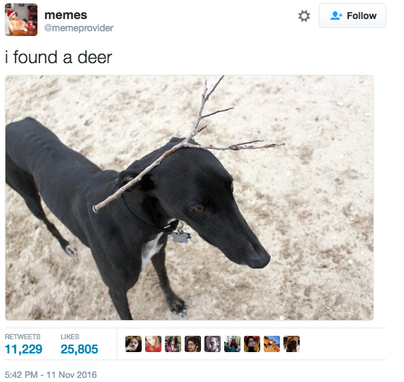Viewport: 404px width, 382px height.
Task: Open the gear settings icon
Action: tap(304, 16)
